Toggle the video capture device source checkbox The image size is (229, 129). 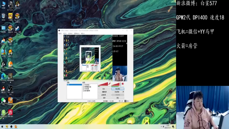pos(84,87)
